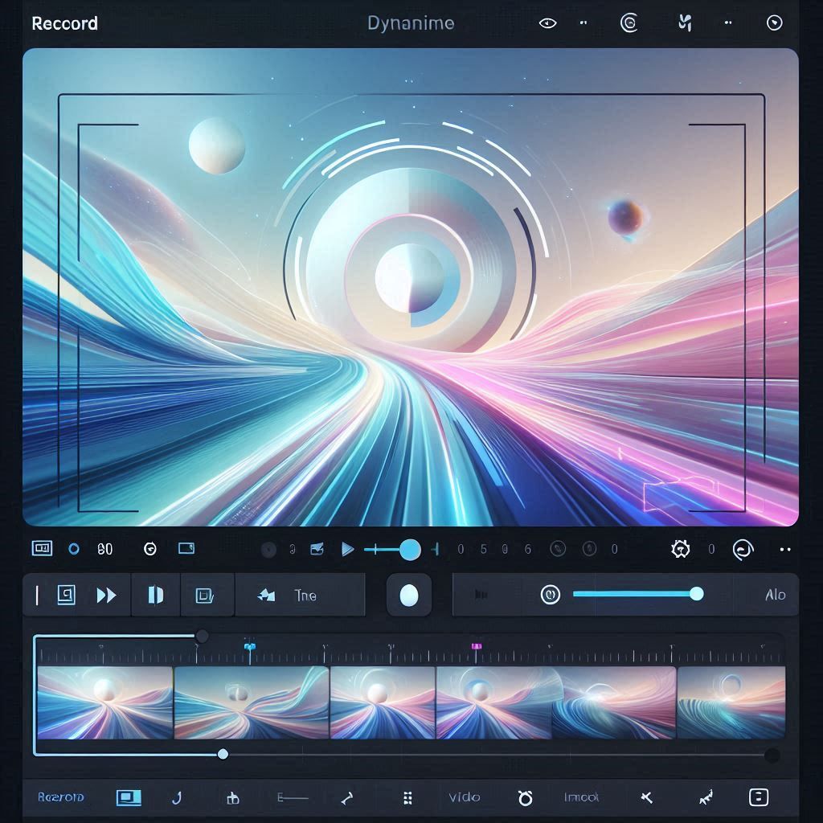Click the vertical bar icon at toolbar start

(x=37, y=596)
